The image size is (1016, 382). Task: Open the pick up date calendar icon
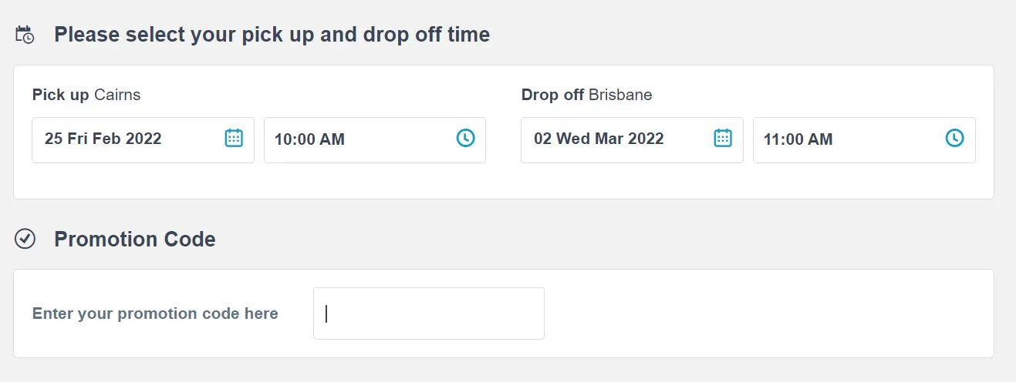coord(234,139)
